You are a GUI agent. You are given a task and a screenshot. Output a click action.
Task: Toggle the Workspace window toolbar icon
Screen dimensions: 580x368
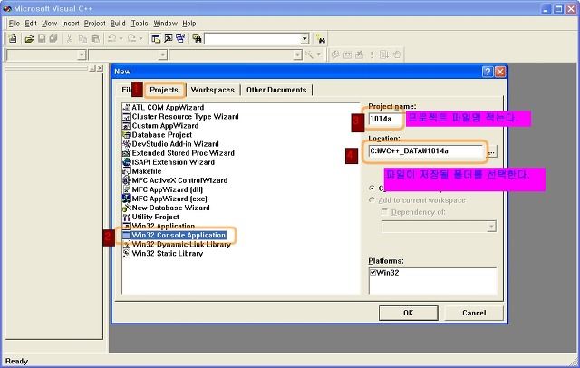[x=156, y=38]
